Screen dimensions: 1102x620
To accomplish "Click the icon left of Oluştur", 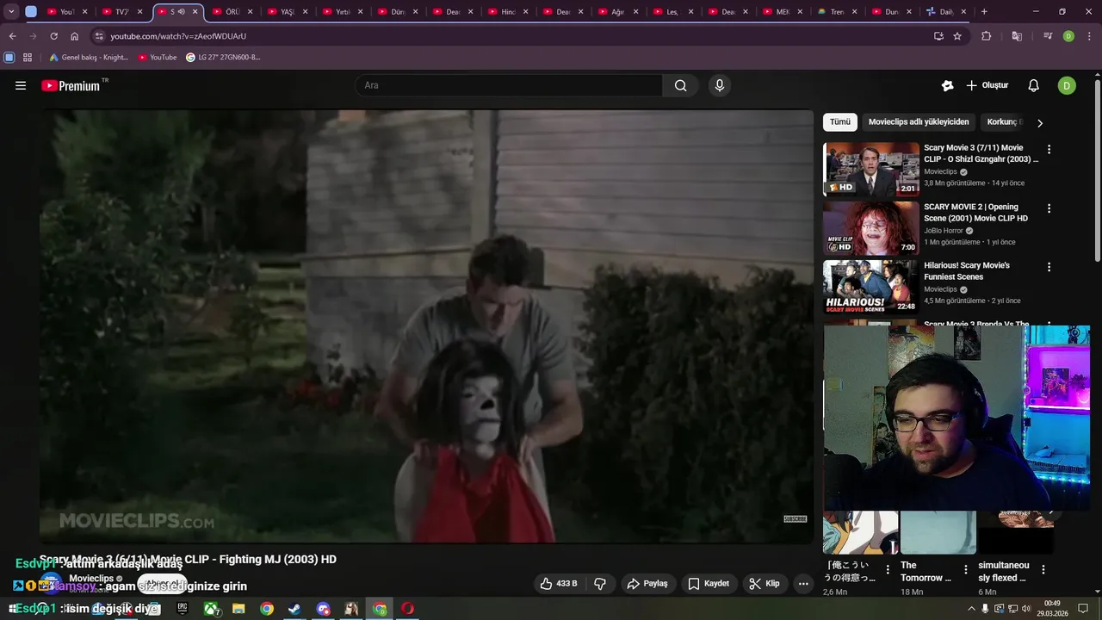I will click(947, 85).
